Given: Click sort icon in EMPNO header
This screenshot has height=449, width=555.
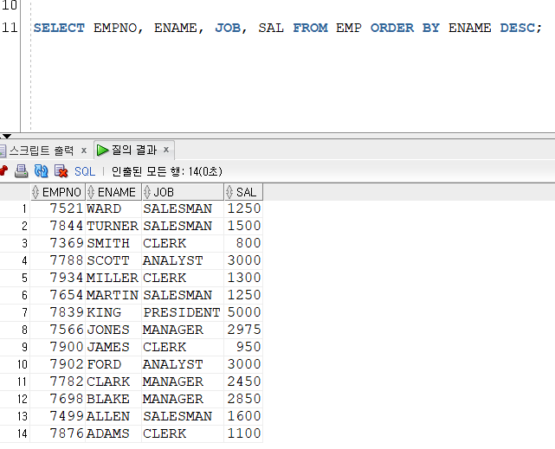Looking at the screenshot, I should [x=35, y=192].
